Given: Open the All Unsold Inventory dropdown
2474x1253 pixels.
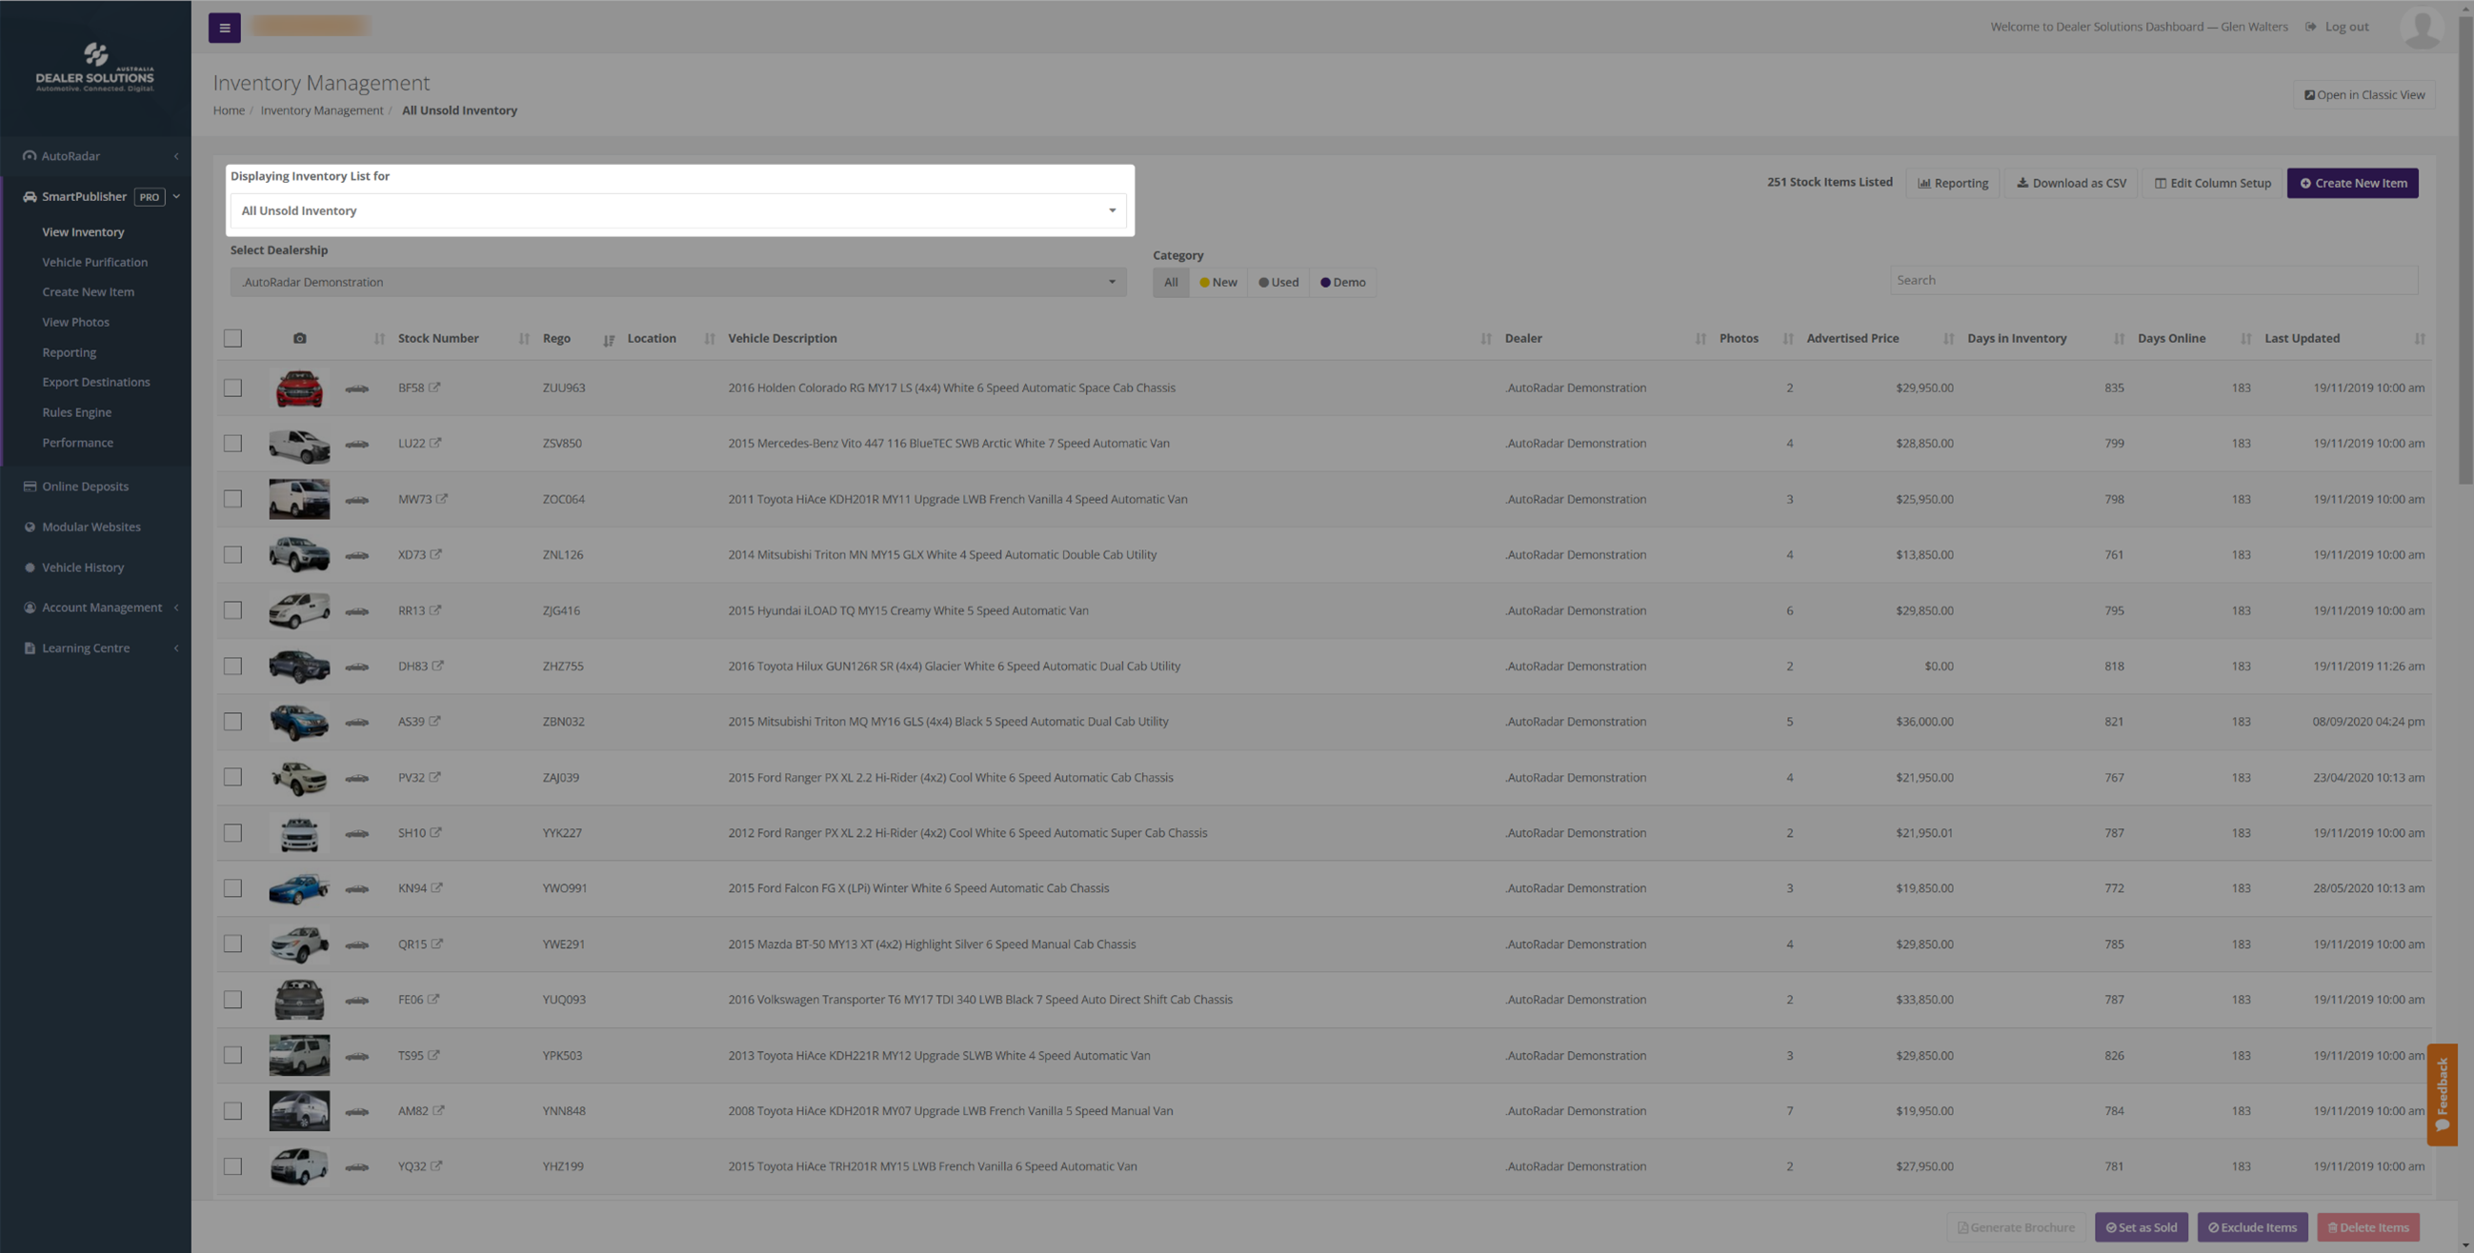Looking at the screenshot, I should 678,211.
